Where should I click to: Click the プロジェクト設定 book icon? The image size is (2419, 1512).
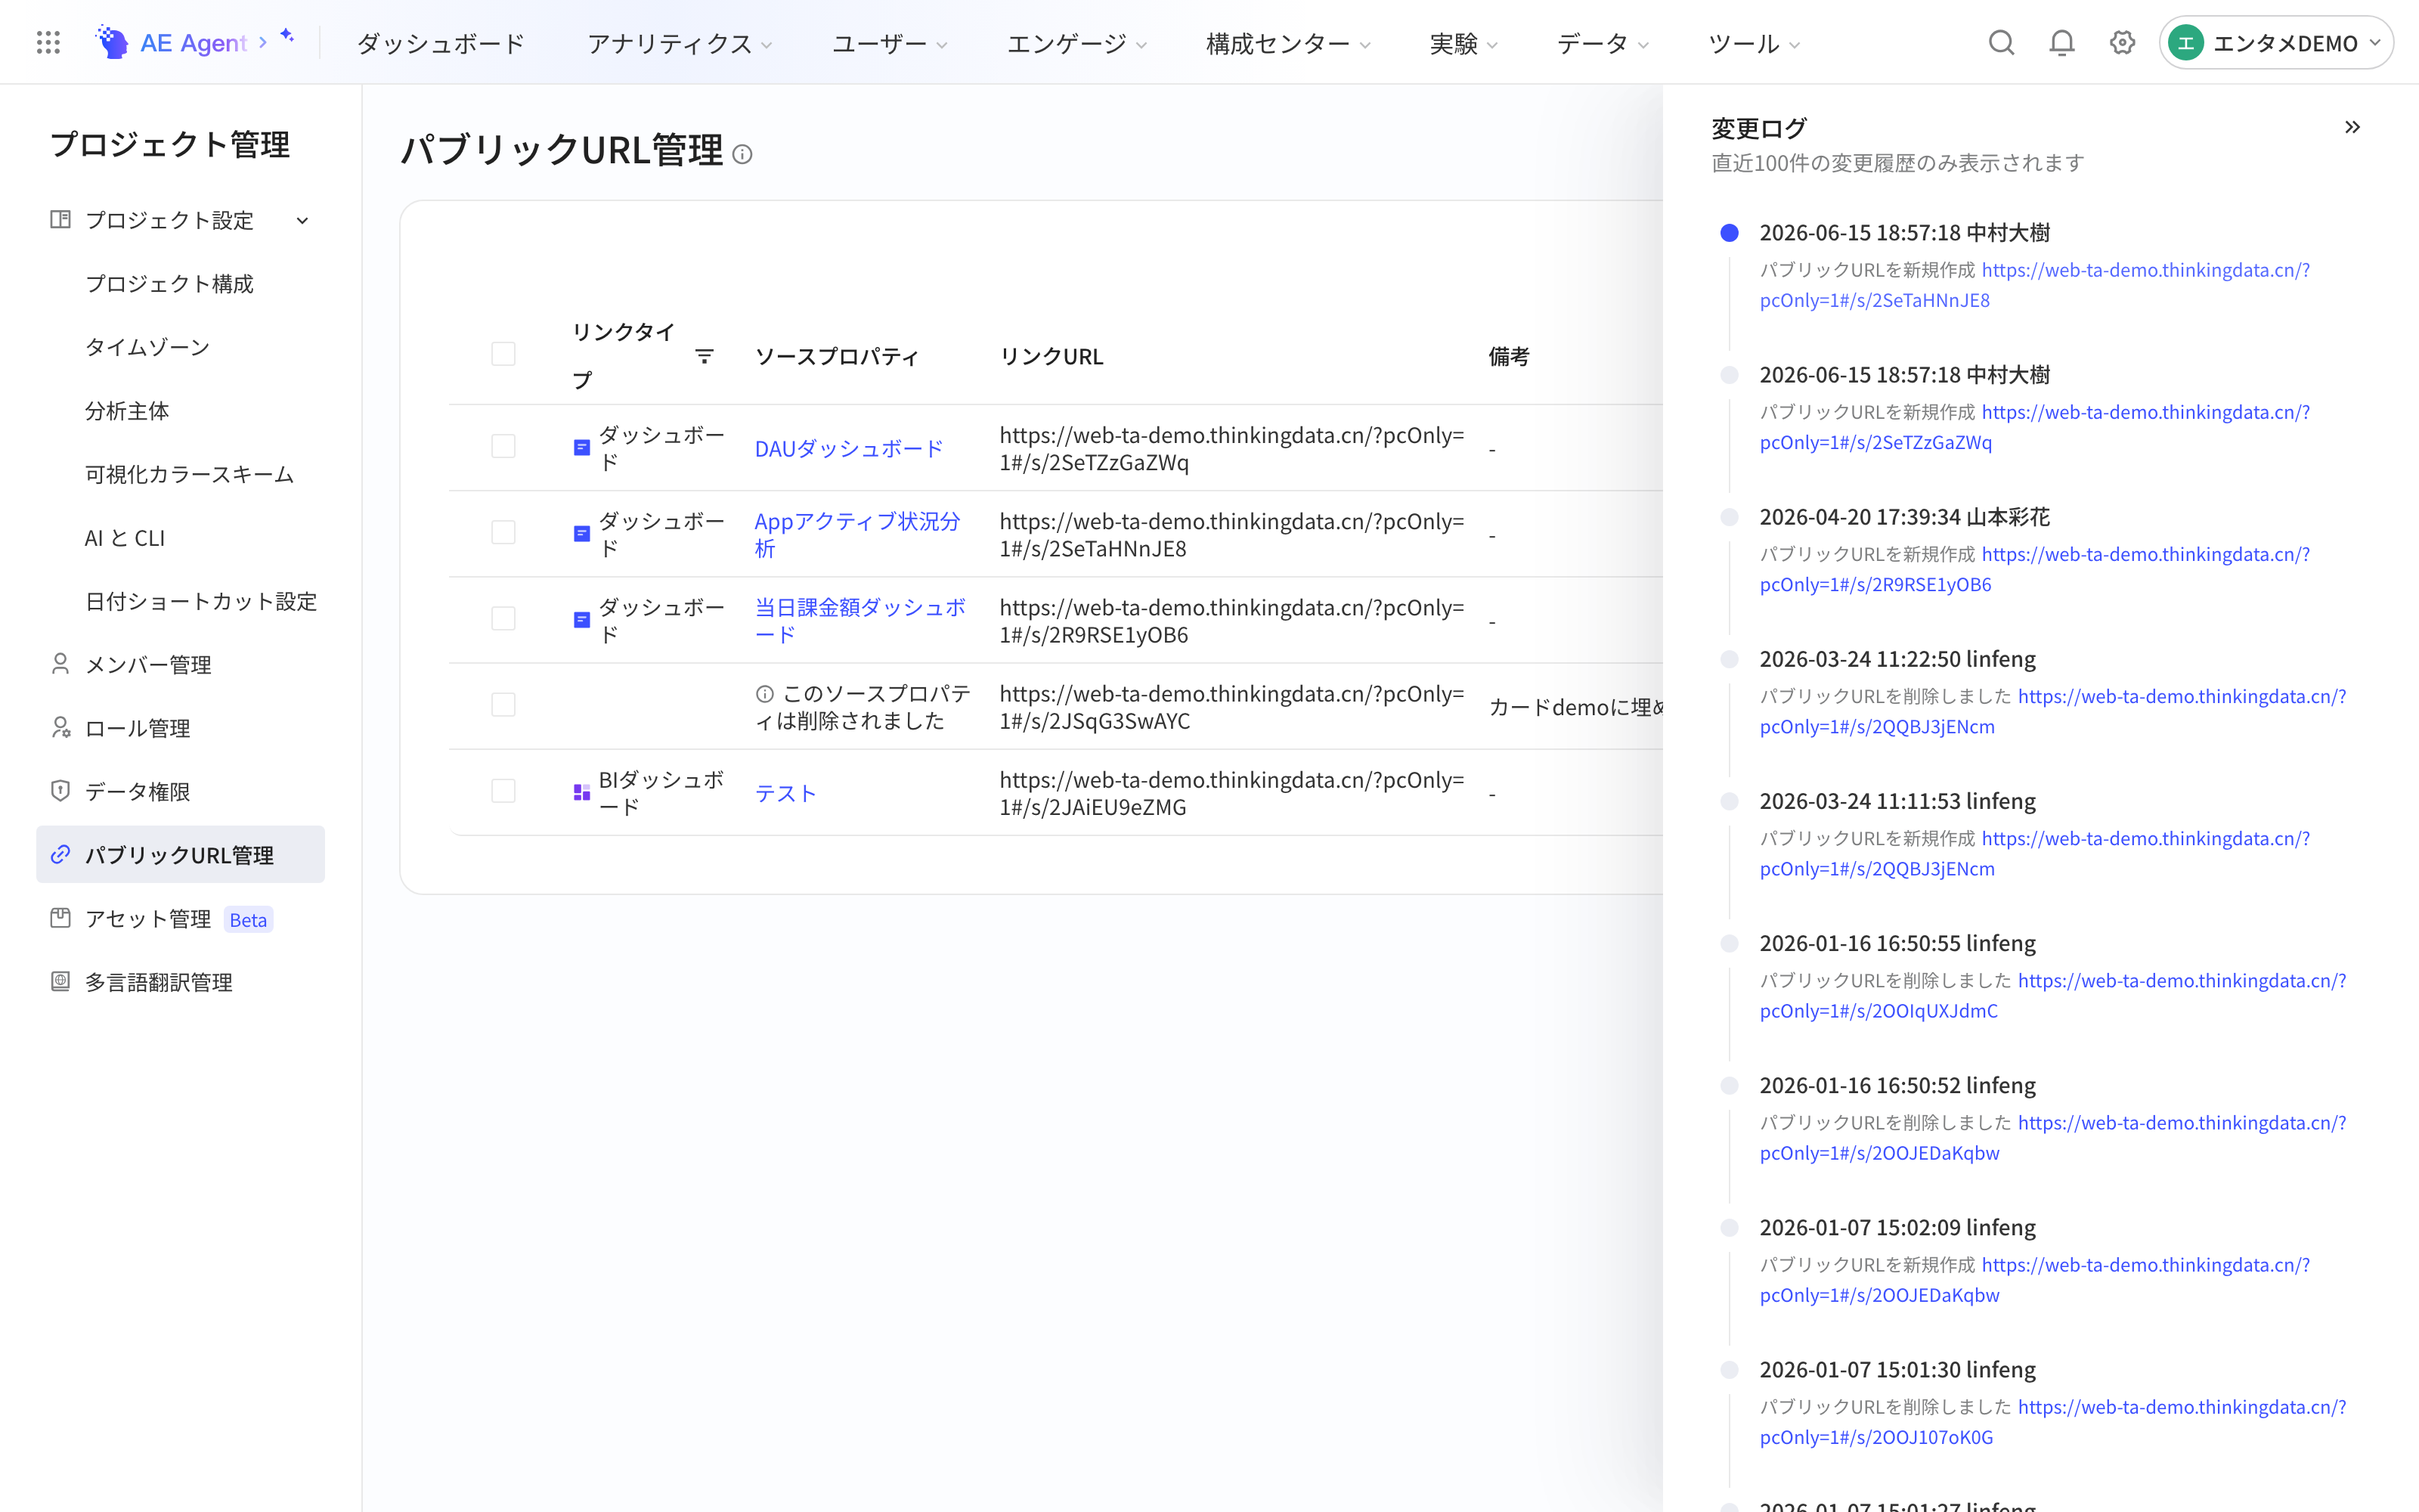[x=60, y=219]
